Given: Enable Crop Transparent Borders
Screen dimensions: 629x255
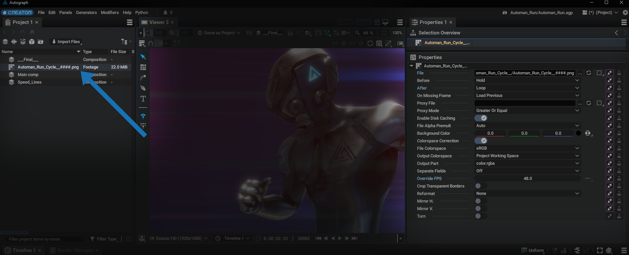Looking at the screenshot, I should tap(481, 186).
